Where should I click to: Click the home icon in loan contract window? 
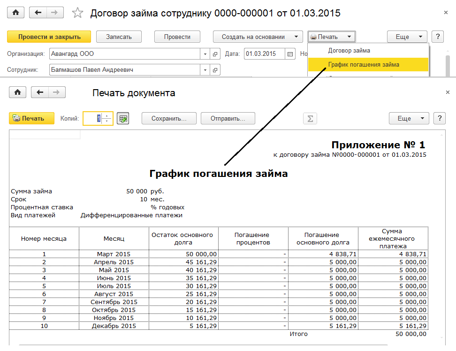coord(15,13)
